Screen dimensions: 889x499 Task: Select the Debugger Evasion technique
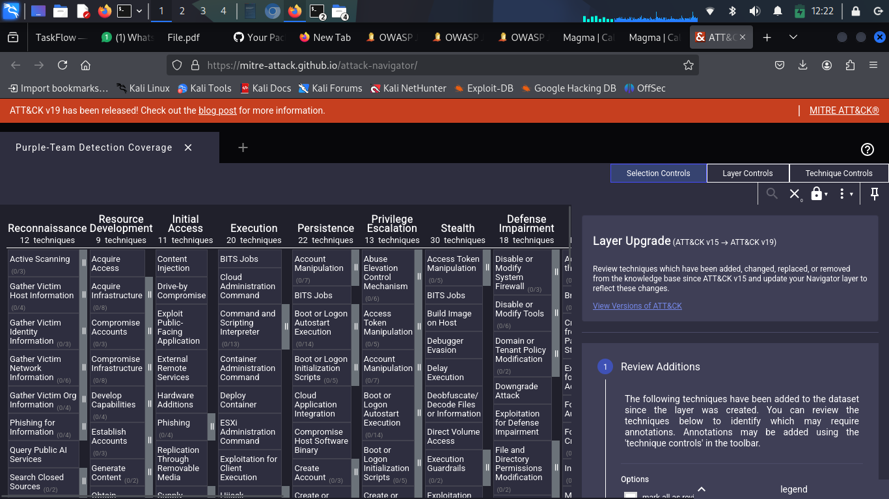tap(454, 345)
